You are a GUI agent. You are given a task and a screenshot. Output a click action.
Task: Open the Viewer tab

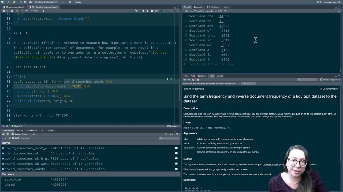coord(220,76)
